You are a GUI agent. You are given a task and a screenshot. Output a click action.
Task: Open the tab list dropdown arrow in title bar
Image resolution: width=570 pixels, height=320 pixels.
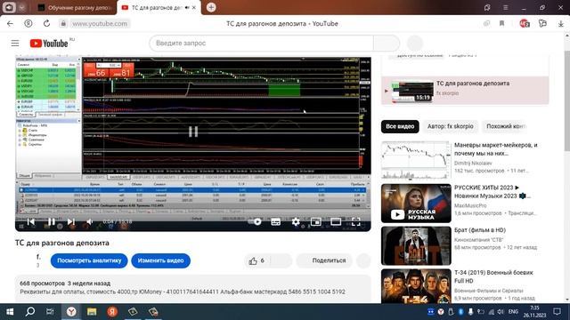click(x=21, y=7)
